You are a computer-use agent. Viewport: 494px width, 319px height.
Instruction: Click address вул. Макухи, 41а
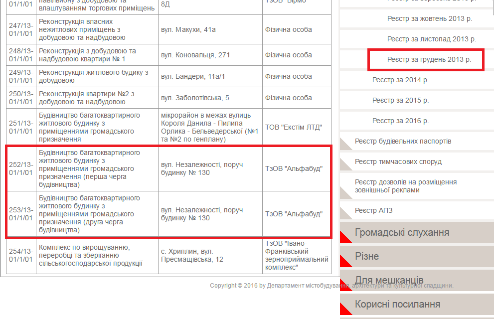[188, 29]
